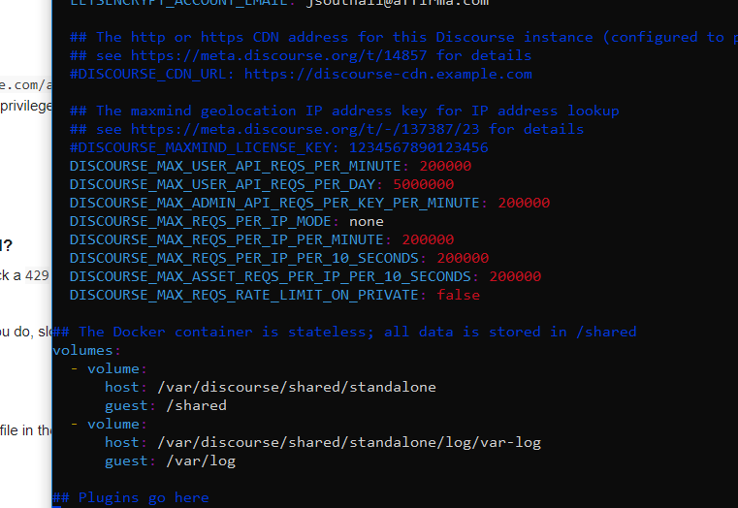Click the meta.discourse.org/t/14857 URL comment
Image resolution: width=738 pixels, height=508 pixels.
point(301,55)
